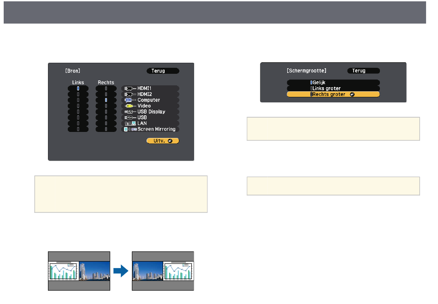Click the after-swap split screen illustration

click(163, 271)
